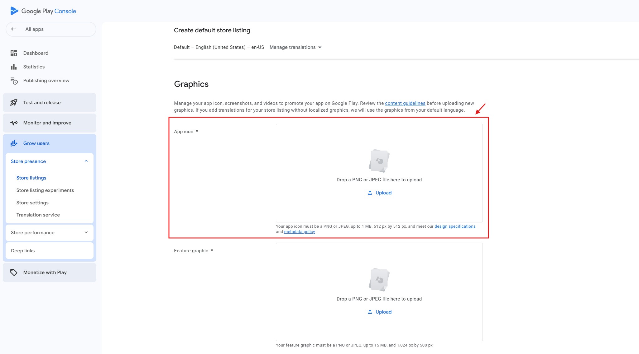Click the Test and release rocket icon

(14, 103)
